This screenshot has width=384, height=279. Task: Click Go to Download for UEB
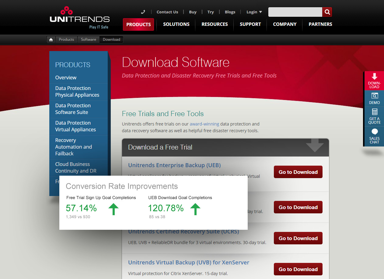[x=298, y=172]
